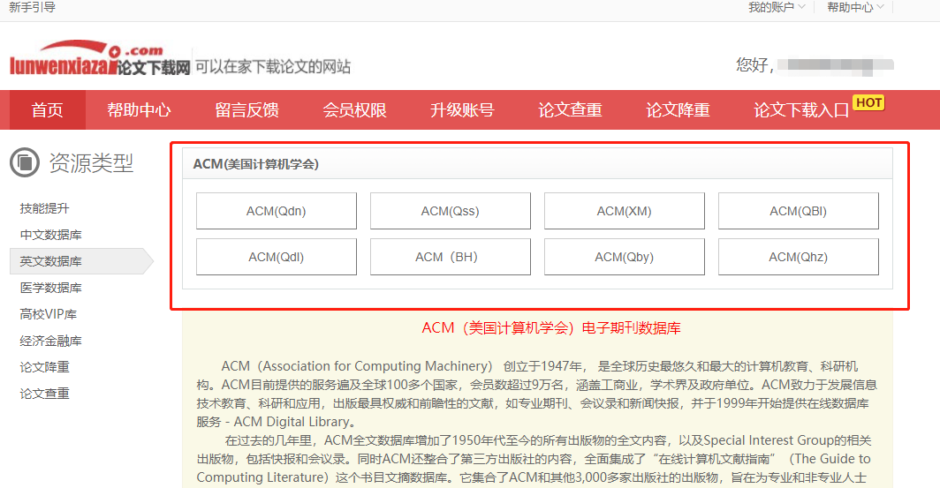Open 高校VIP库 in the resource sidebar
The image size is (940, 488).
(x=49, y=314)
